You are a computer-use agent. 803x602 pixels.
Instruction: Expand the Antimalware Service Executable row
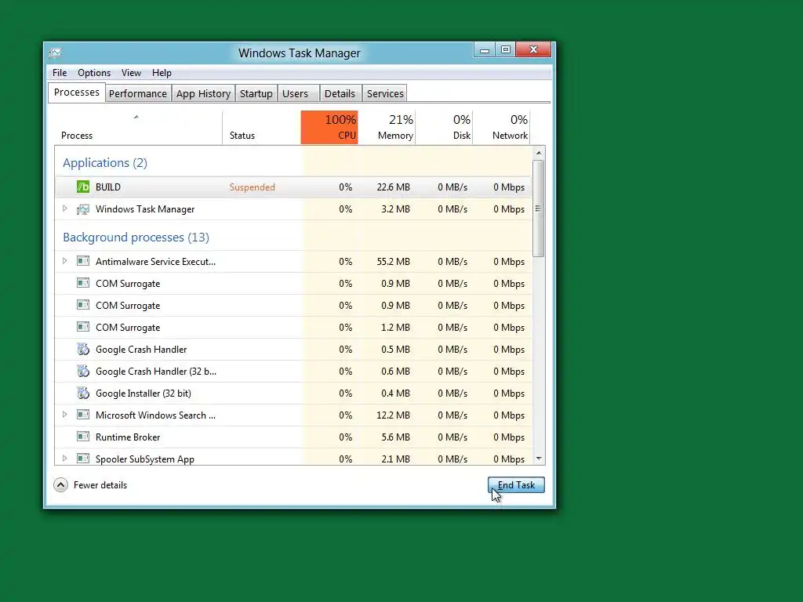64,261
